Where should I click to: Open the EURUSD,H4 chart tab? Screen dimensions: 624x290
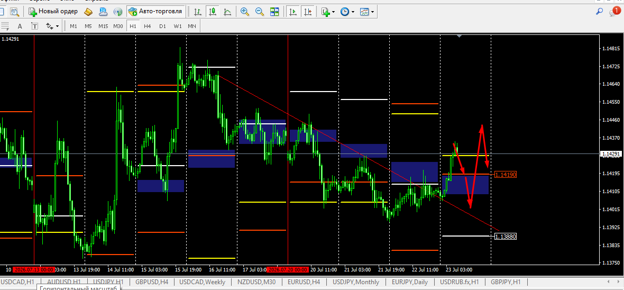(305, 282)
